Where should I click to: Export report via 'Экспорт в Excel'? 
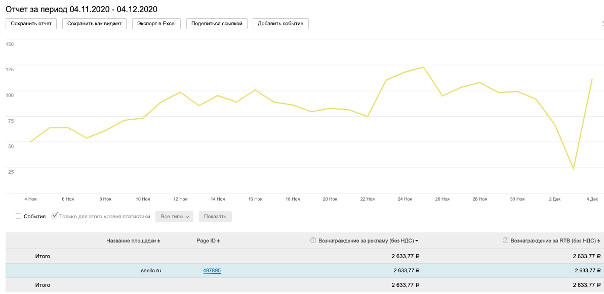[x=156, y=24]
